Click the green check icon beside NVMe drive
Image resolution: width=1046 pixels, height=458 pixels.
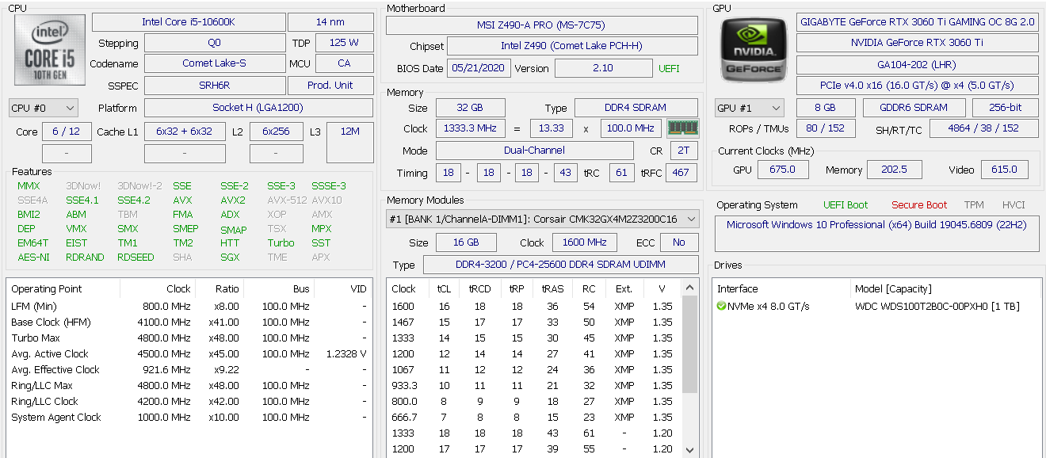coord(721,306)
